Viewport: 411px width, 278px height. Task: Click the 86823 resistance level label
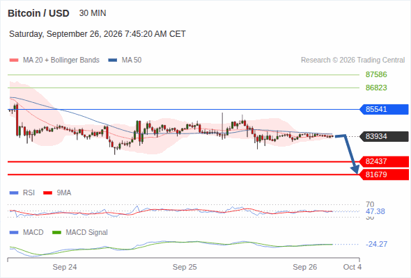coord(376,88)
